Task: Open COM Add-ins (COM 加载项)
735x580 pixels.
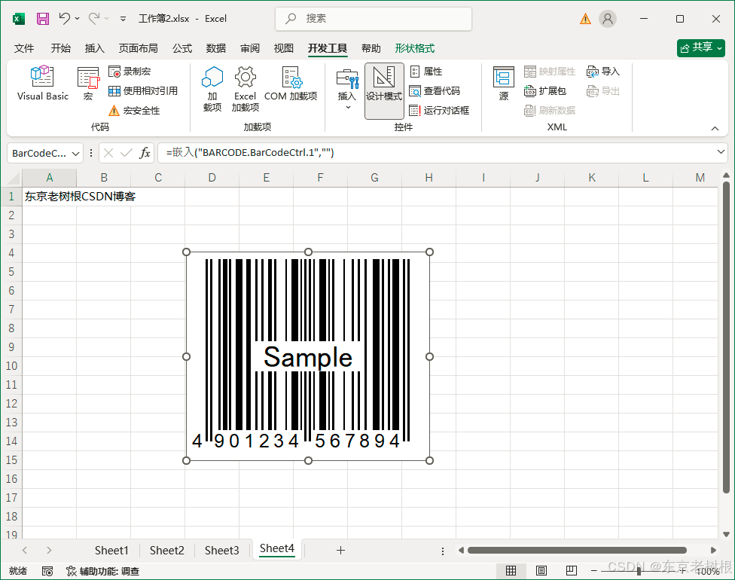Action: click(x=291, y=84)
